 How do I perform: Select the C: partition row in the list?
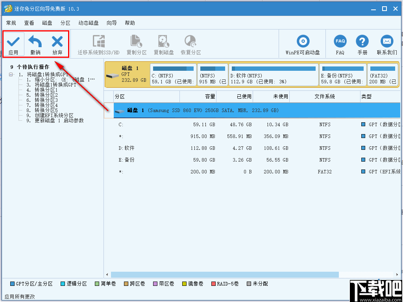click(197, 124)
